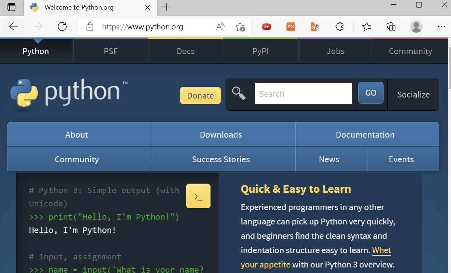The width and height of the screenshot is (451, 273).
Task: Click the python logo image
Action: point(69,94)
